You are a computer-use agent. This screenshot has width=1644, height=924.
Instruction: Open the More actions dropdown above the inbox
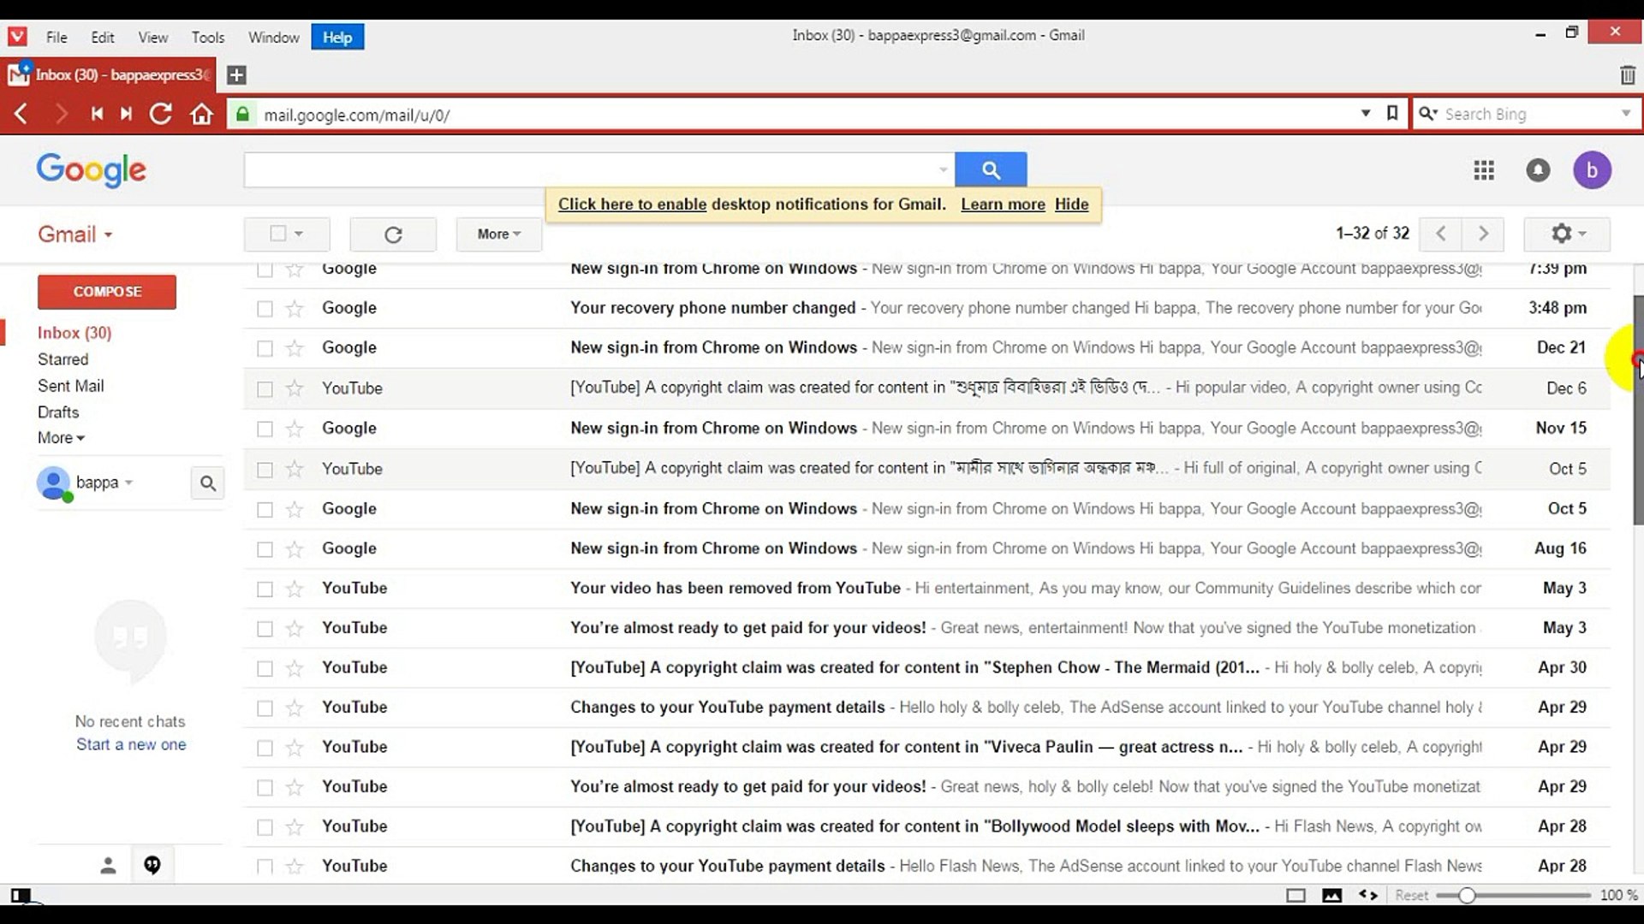[x=497, y=234]
